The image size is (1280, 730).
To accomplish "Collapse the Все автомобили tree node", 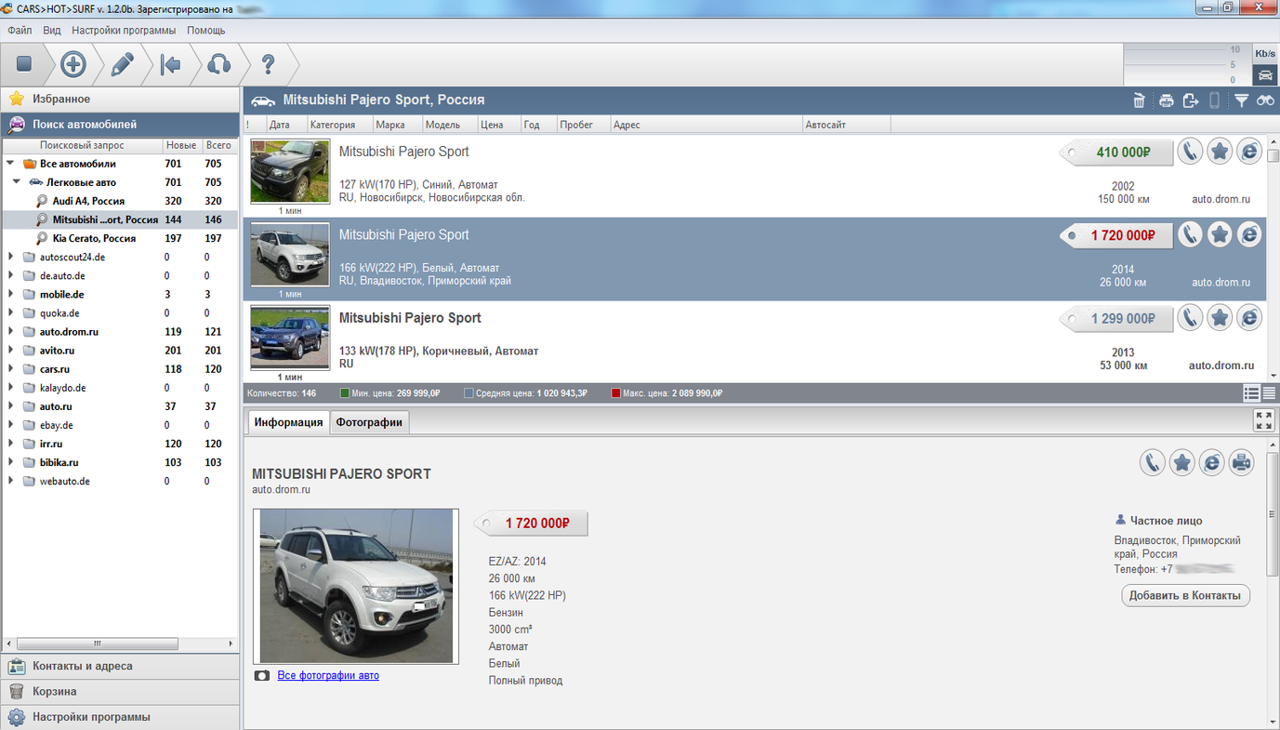I will 10,164.
